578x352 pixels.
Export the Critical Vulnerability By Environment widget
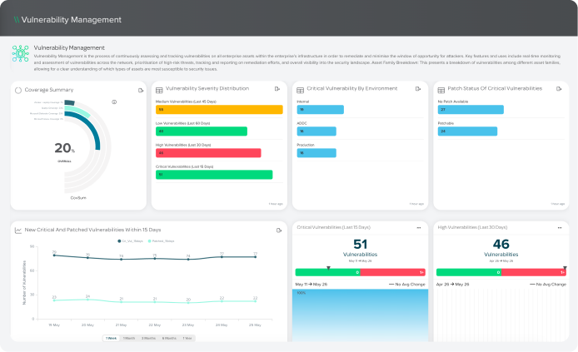point(418,89)
